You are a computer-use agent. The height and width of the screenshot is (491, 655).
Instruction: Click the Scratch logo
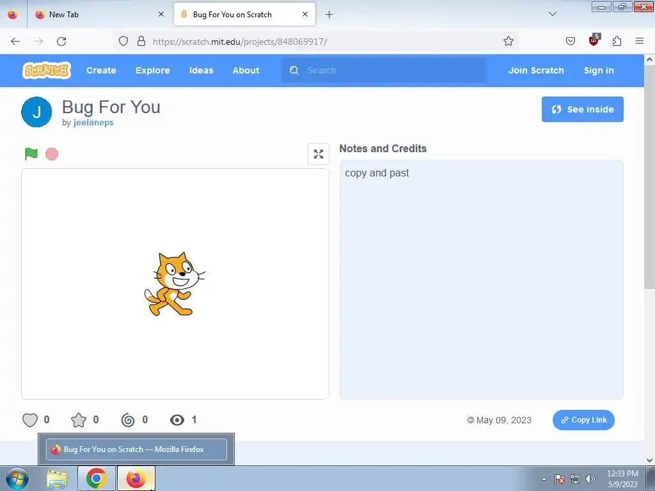(46, 70)
